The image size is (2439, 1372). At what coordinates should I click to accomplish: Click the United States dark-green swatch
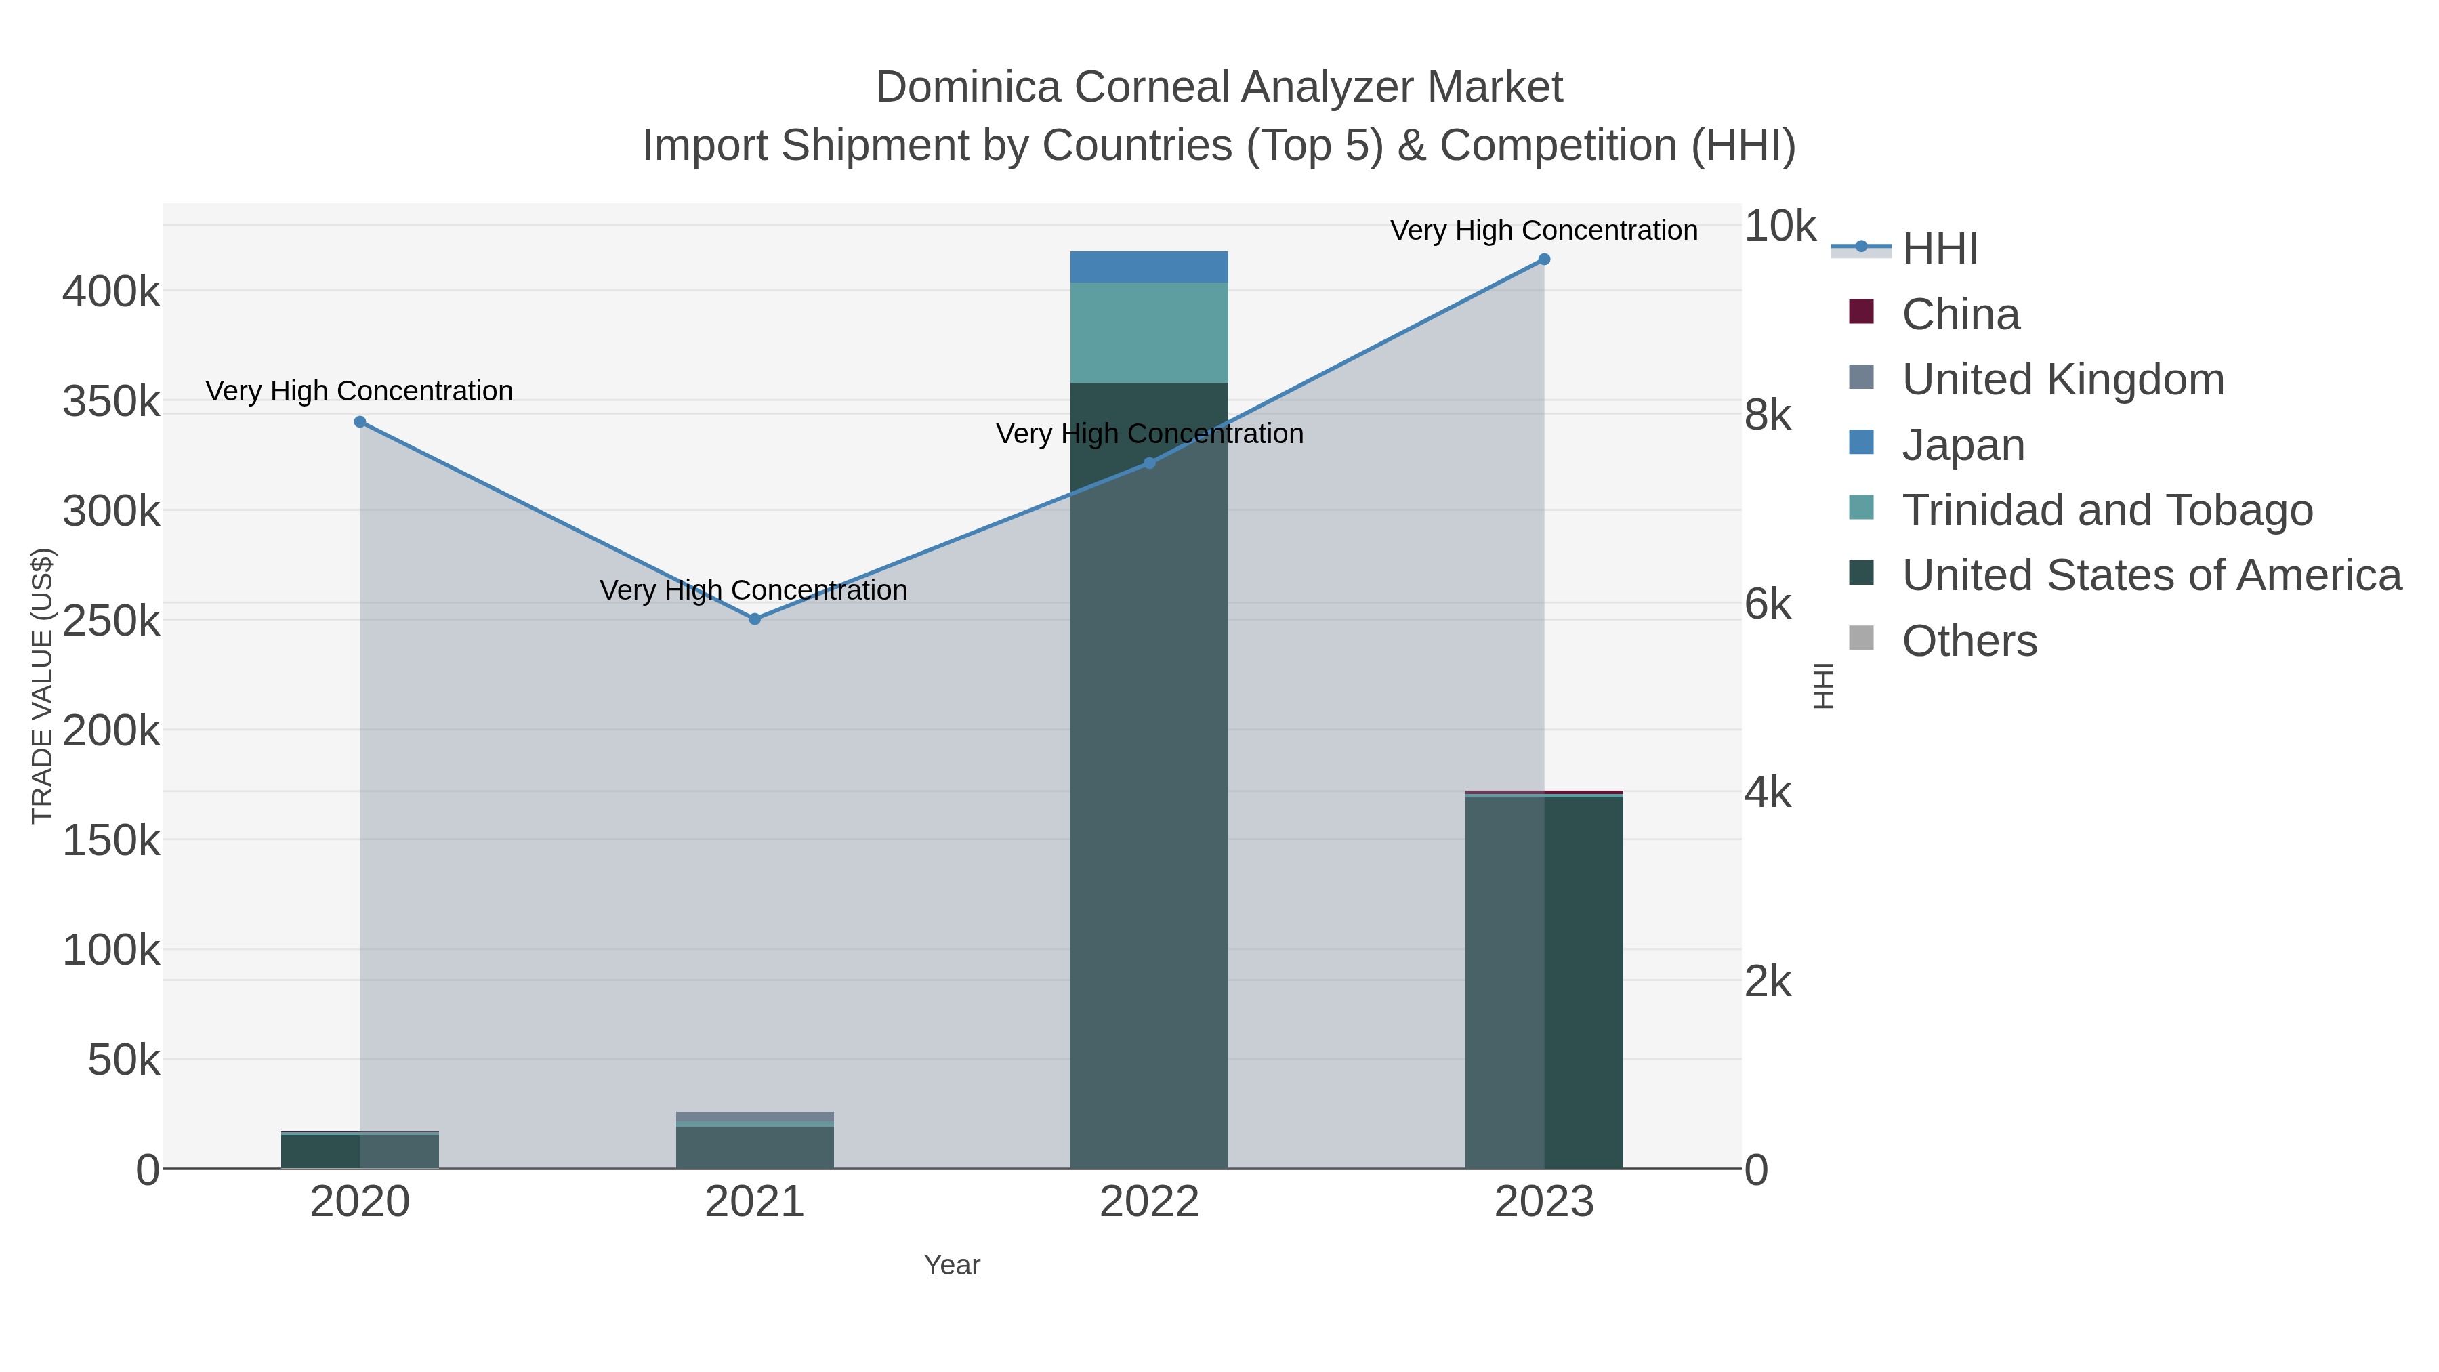(x=1862, y=573)
